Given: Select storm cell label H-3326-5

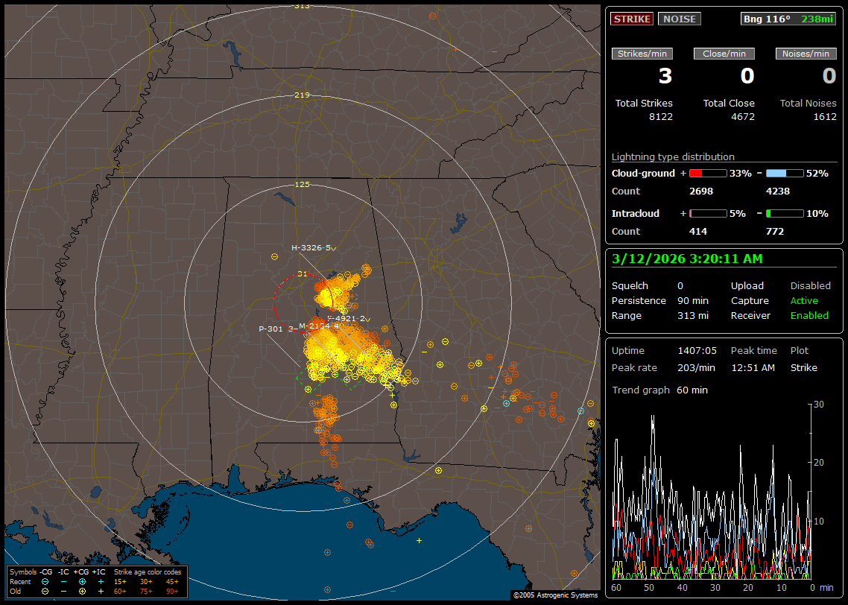Looking at the screenshot, I should pos(311,247).
